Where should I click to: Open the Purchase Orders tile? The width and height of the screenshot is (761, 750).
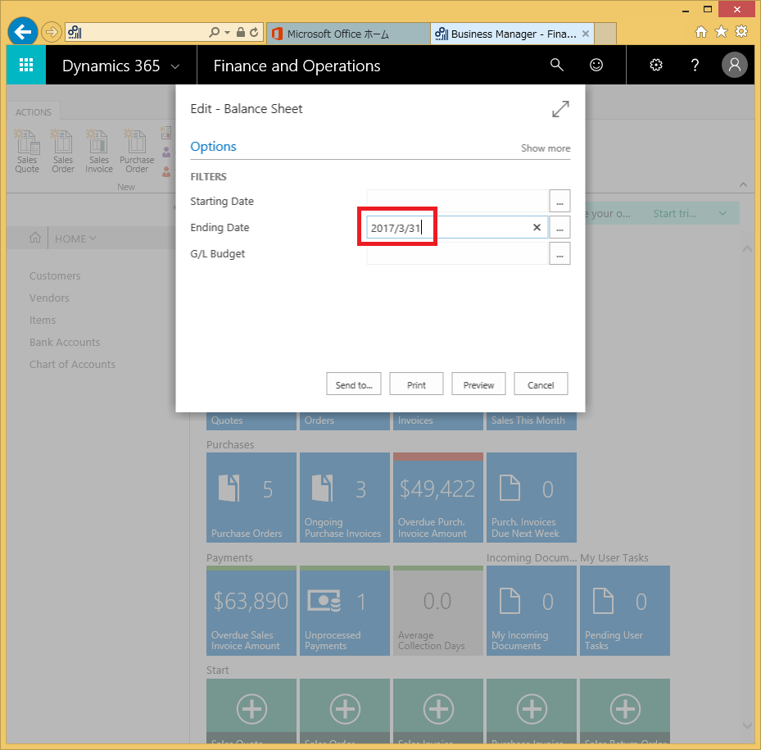(x=251, y=498)
